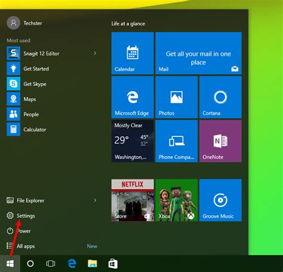Screen dimensions: 283x272
Task: Open the Photos tile
Action: [177, 97]
